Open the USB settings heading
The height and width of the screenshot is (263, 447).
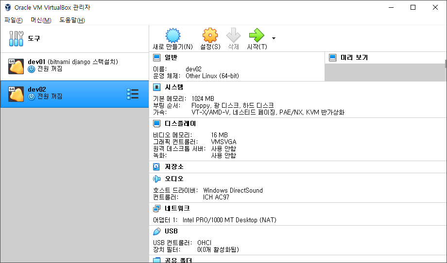point(171,231)
